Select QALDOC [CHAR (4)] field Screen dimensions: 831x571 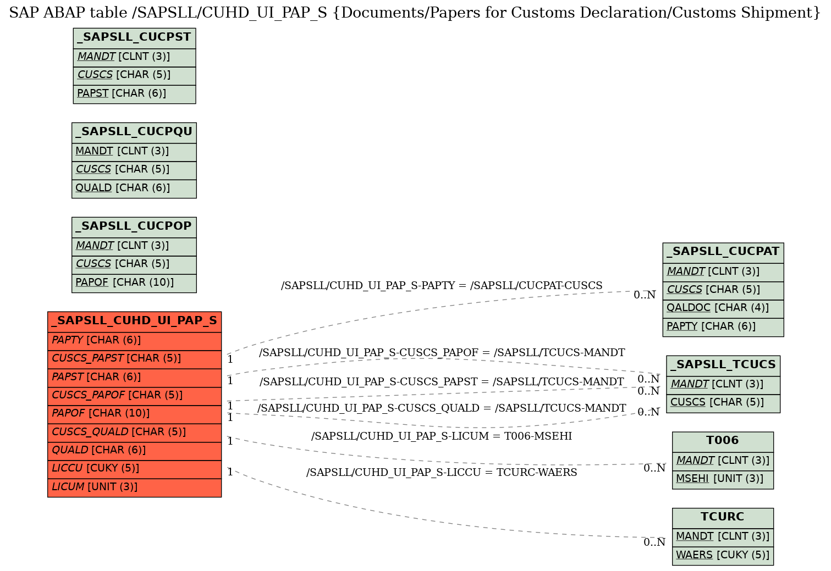723,308
